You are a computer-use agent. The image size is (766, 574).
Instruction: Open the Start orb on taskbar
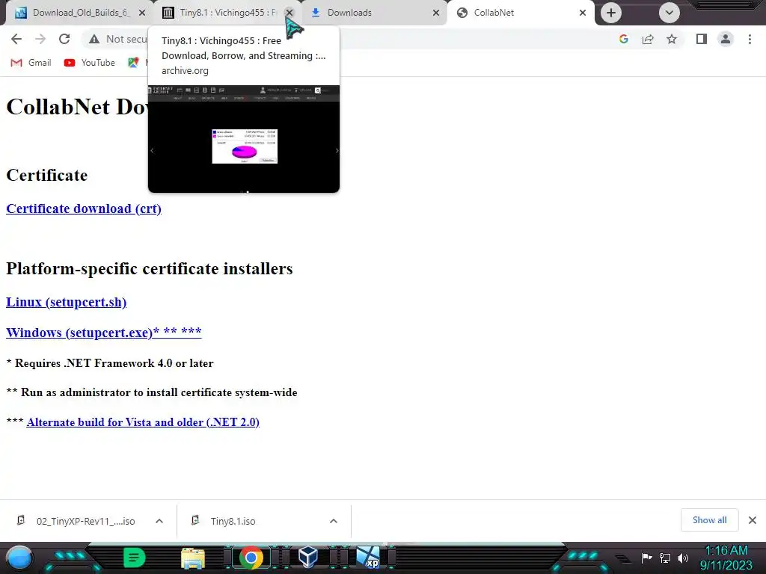(x=19, y=558)
